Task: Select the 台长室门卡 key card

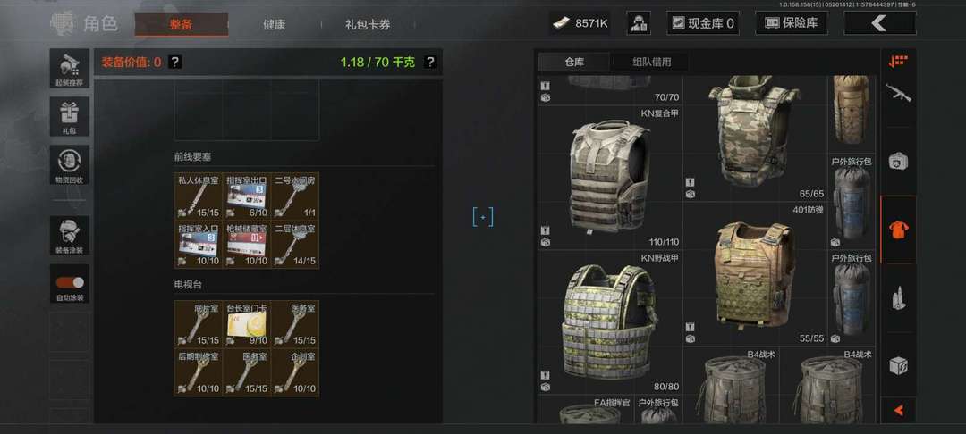Action: coord(247,322)
